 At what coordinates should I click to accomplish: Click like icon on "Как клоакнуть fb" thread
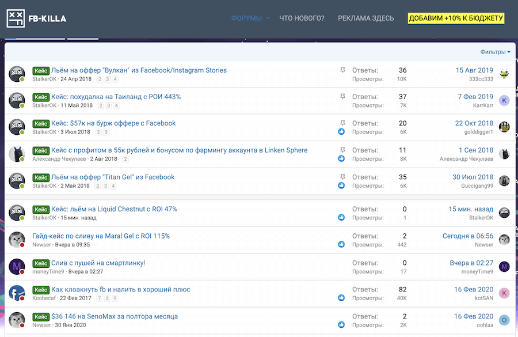342,298
